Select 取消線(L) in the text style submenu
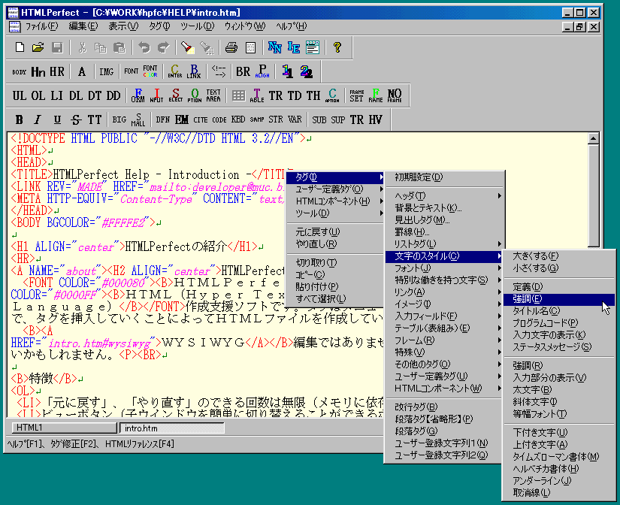This screenshot has height=505, width=620. (x=559, y=493)
